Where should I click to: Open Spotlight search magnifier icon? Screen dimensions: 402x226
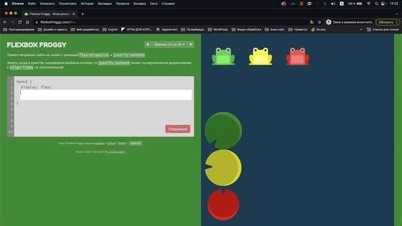click(x=376, y=4)
